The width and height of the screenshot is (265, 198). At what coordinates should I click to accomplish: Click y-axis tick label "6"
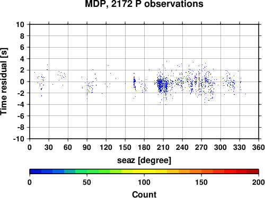point(22,47)
